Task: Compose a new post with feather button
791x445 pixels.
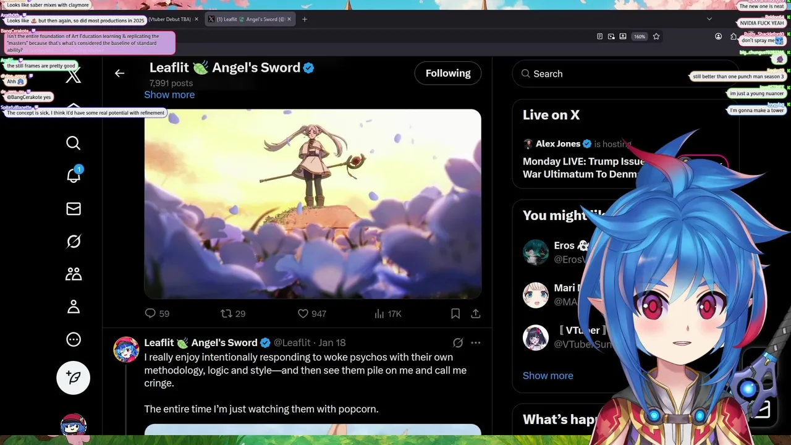Action: [73, 378]
